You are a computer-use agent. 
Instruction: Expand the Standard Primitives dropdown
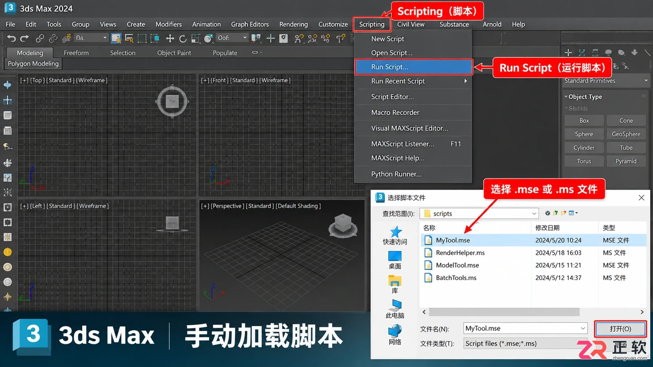tap(606, 81)
